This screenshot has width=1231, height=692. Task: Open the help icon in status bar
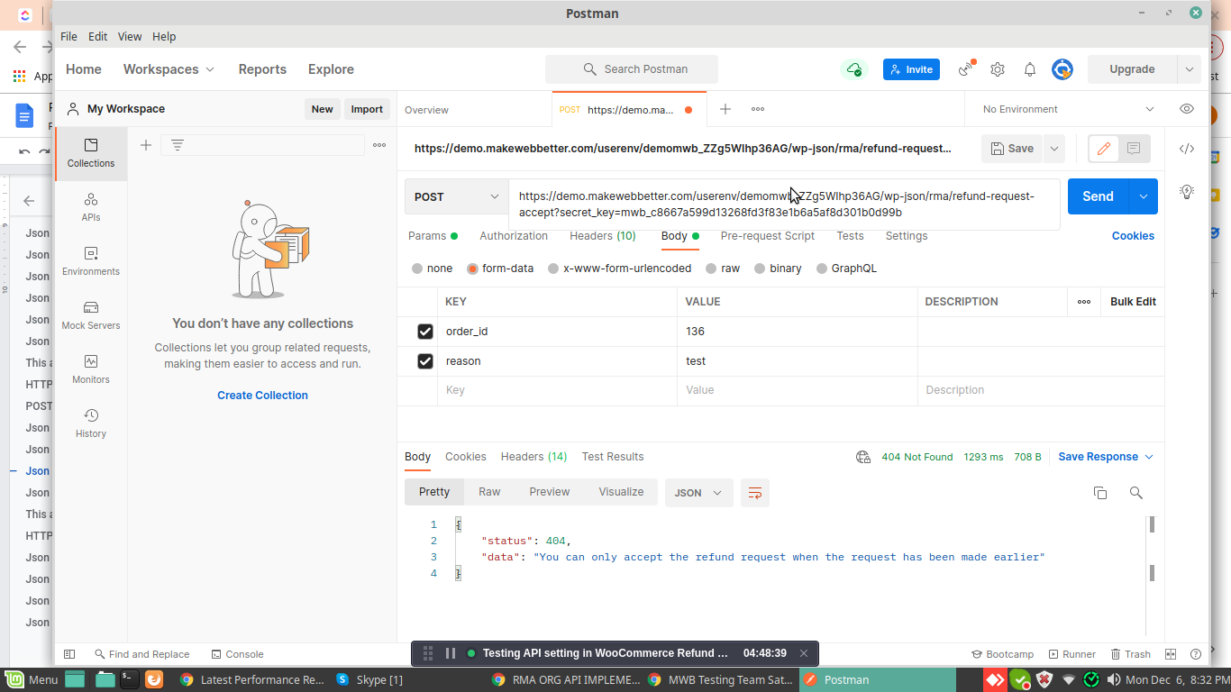coord(1196,654)
